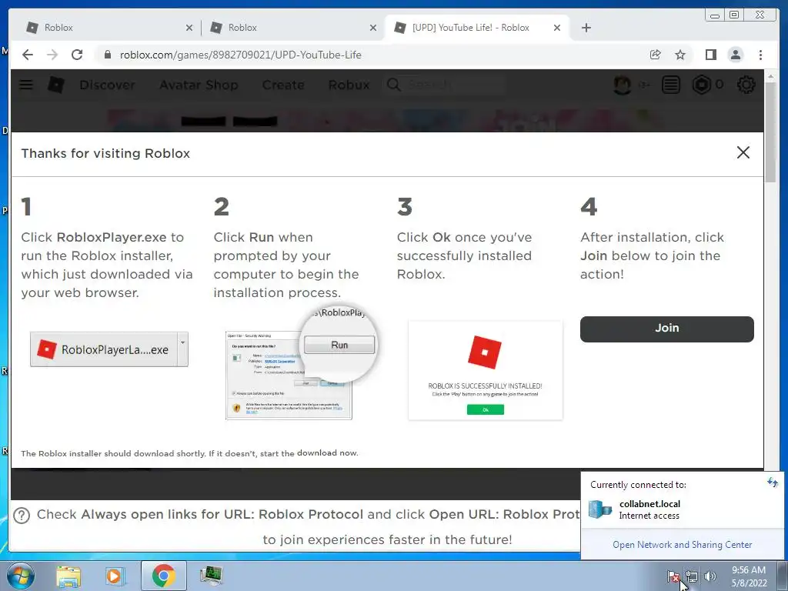Open the Chrome profile menu
This screenshot has height=591, width=788.
[x=736, y=55]
